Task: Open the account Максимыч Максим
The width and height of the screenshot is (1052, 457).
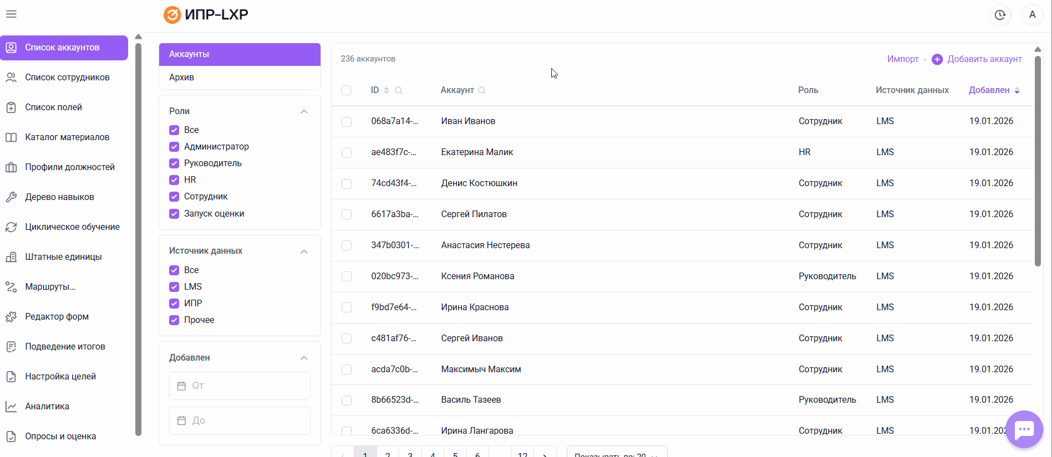Action: 481,369
